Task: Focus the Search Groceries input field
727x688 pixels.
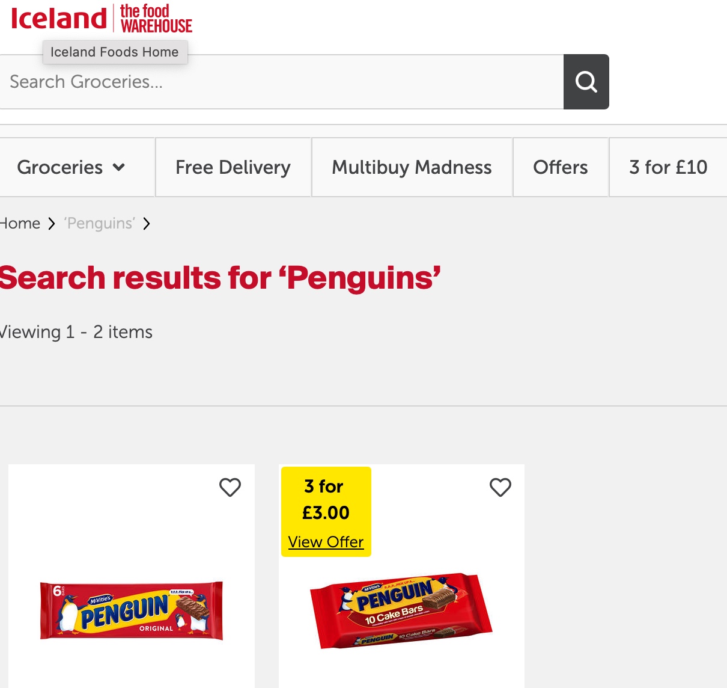Action: point(281,82)
